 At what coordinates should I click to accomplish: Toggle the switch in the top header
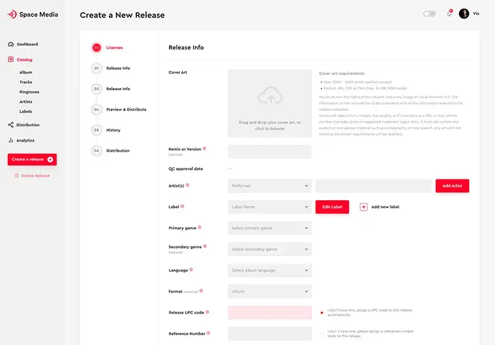click(430, 13)
